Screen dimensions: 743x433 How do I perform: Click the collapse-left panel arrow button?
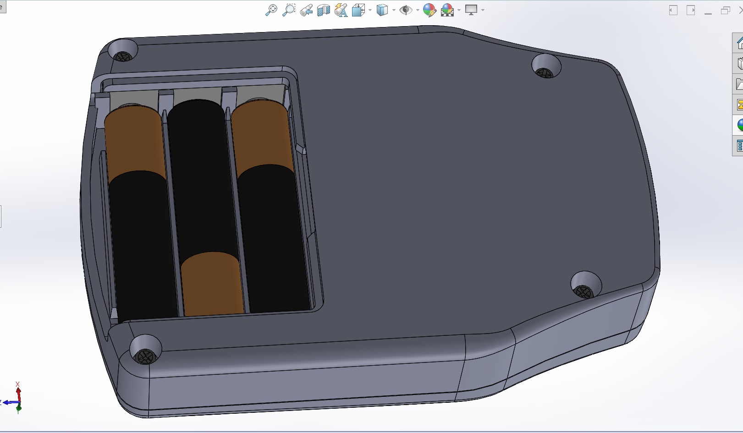[673, 10]
